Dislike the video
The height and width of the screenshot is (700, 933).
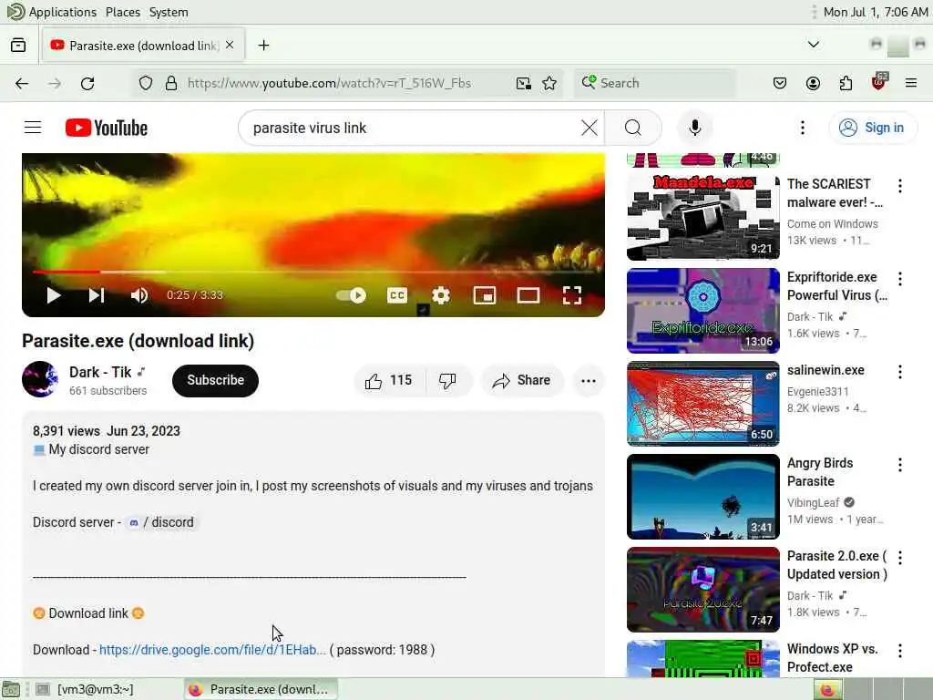(447, 380)
